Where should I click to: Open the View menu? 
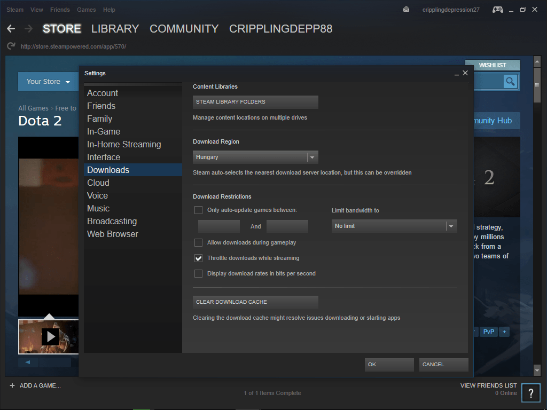[37, 10]
